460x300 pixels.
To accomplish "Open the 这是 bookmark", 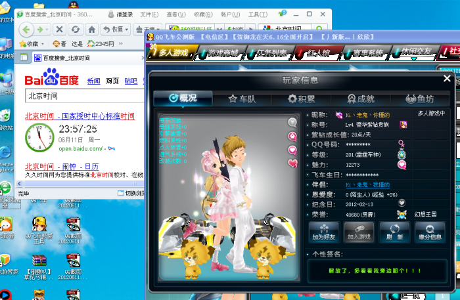I will 77,44.
